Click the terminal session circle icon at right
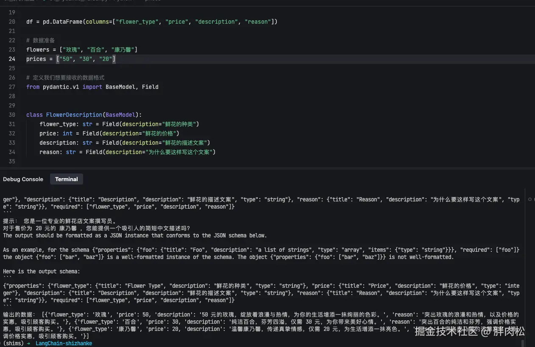 pyautogui.click(x=530, y=199)
